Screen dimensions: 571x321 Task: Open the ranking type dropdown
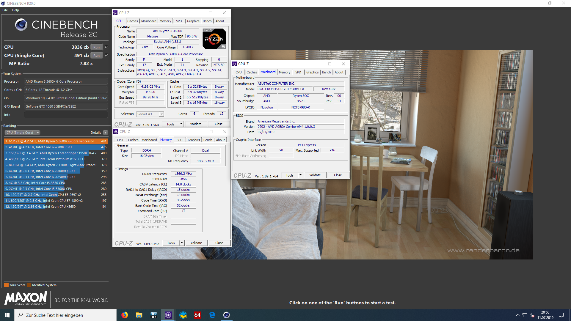(22, 133)
